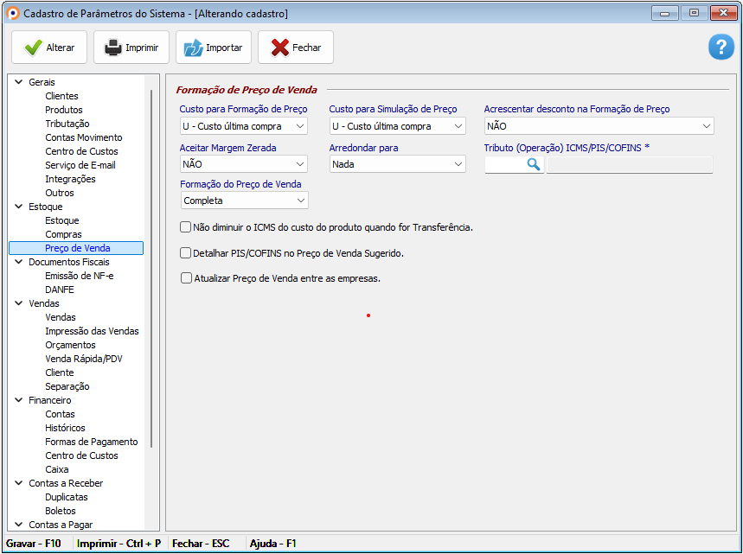Click the Importar folder arrow icon
The width and height of the screenshot is (743, 554).
click(x=193, y=48)
